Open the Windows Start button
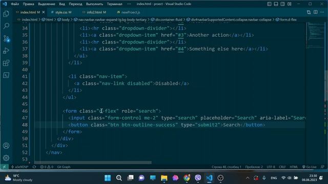Screen dimensions: 328x184 108,178
